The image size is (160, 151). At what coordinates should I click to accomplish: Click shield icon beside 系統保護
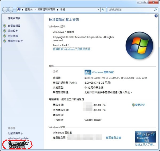click(5, 36)
